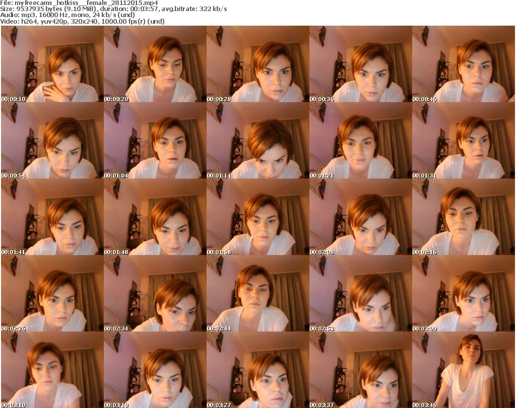Click the Audio mp3 info line
Image resolution: width=516 pixels, height=408 pixels.
[x=68, y=15]
